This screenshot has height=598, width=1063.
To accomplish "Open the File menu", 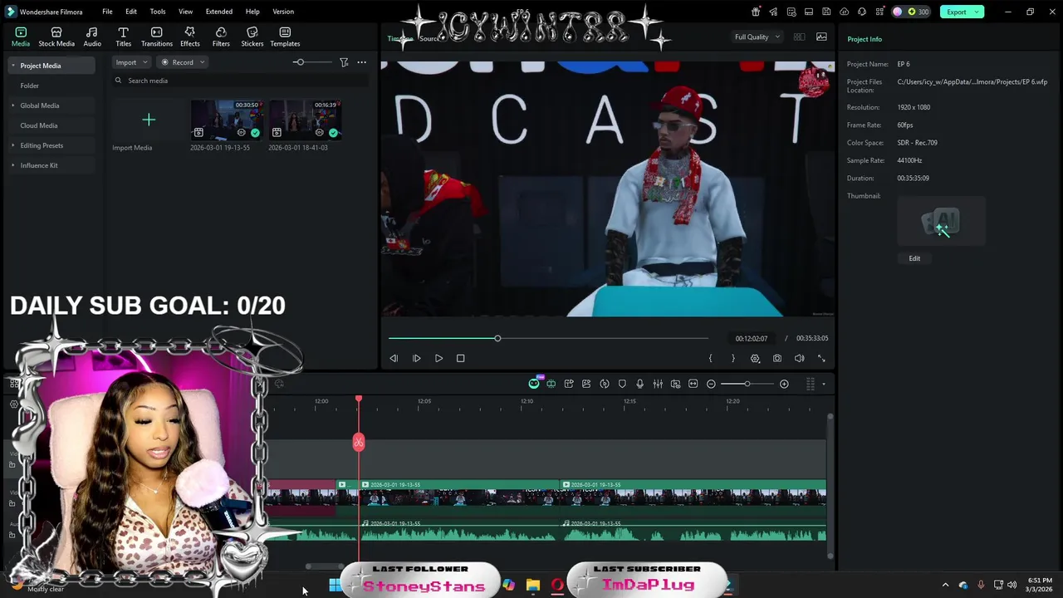I will click(x=107, y=12).
